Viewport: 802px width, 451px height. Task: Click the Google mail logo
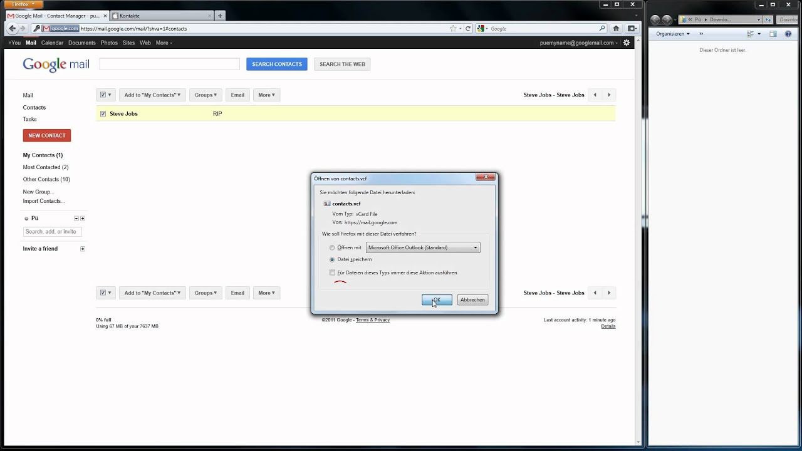pos(56,65)
